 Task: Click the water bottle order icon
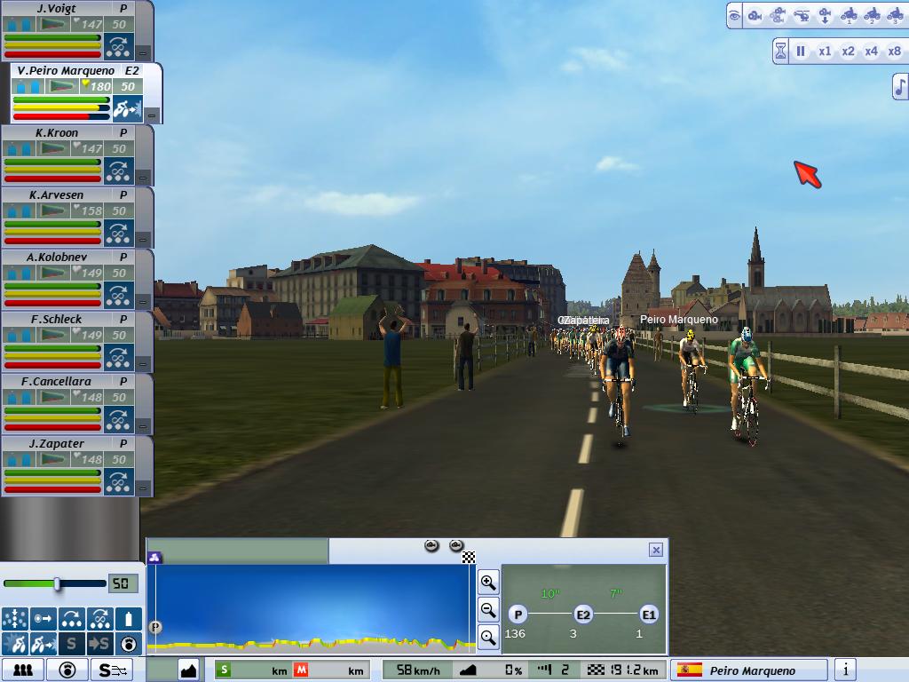130,619
